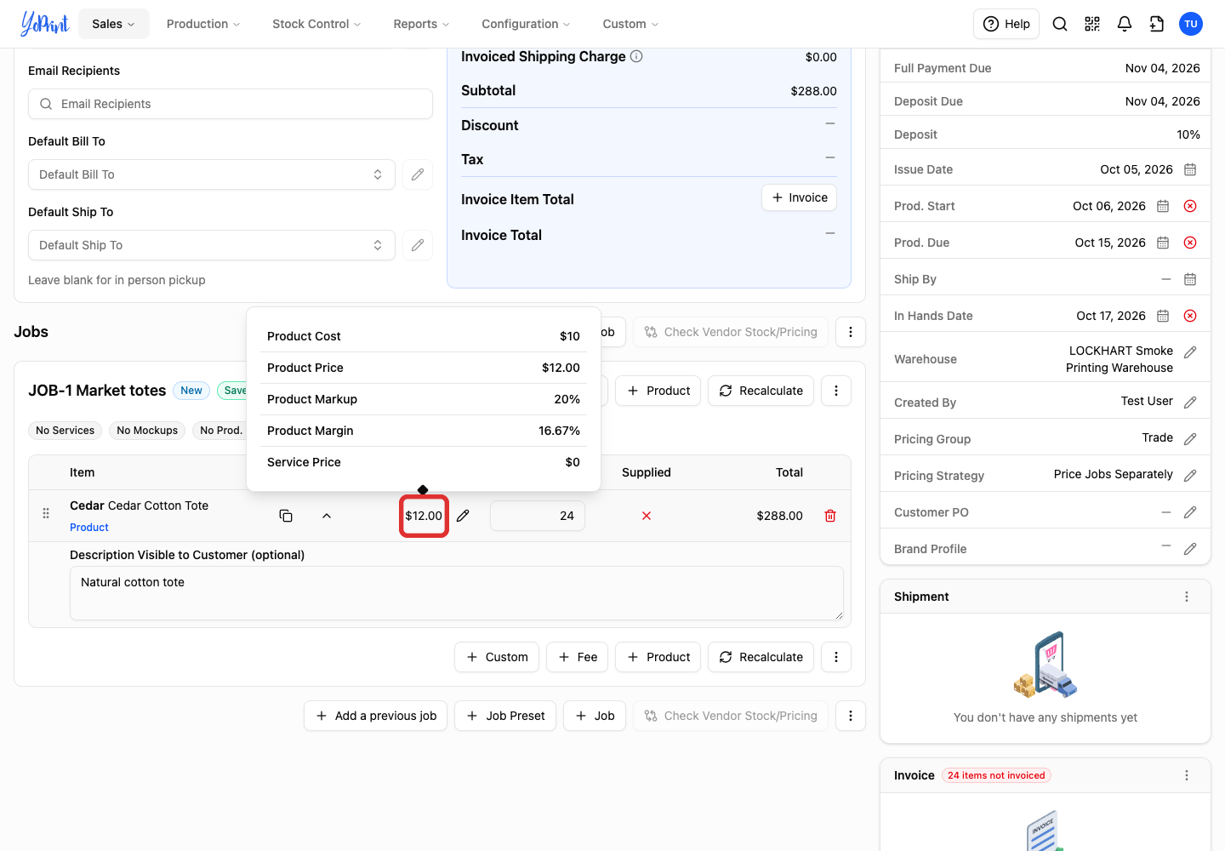Edit Default Ship To with pencil icon

(x=418, y=245)
